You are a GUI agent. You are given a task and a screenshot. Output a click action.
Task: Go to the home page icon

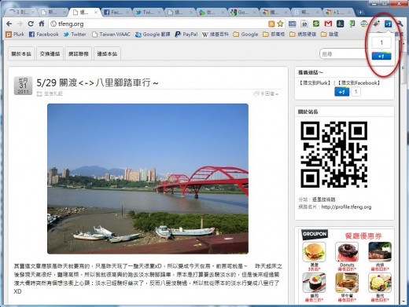tap(42, 24)
